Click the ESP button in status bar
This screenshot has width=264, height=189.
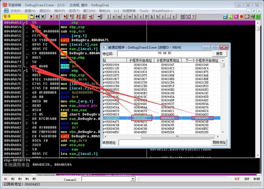[x=237, y=179]
